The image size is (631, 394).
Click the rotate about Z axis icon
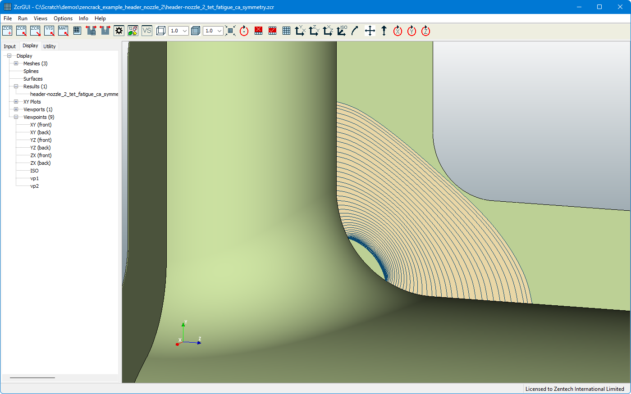click(426, 31)
